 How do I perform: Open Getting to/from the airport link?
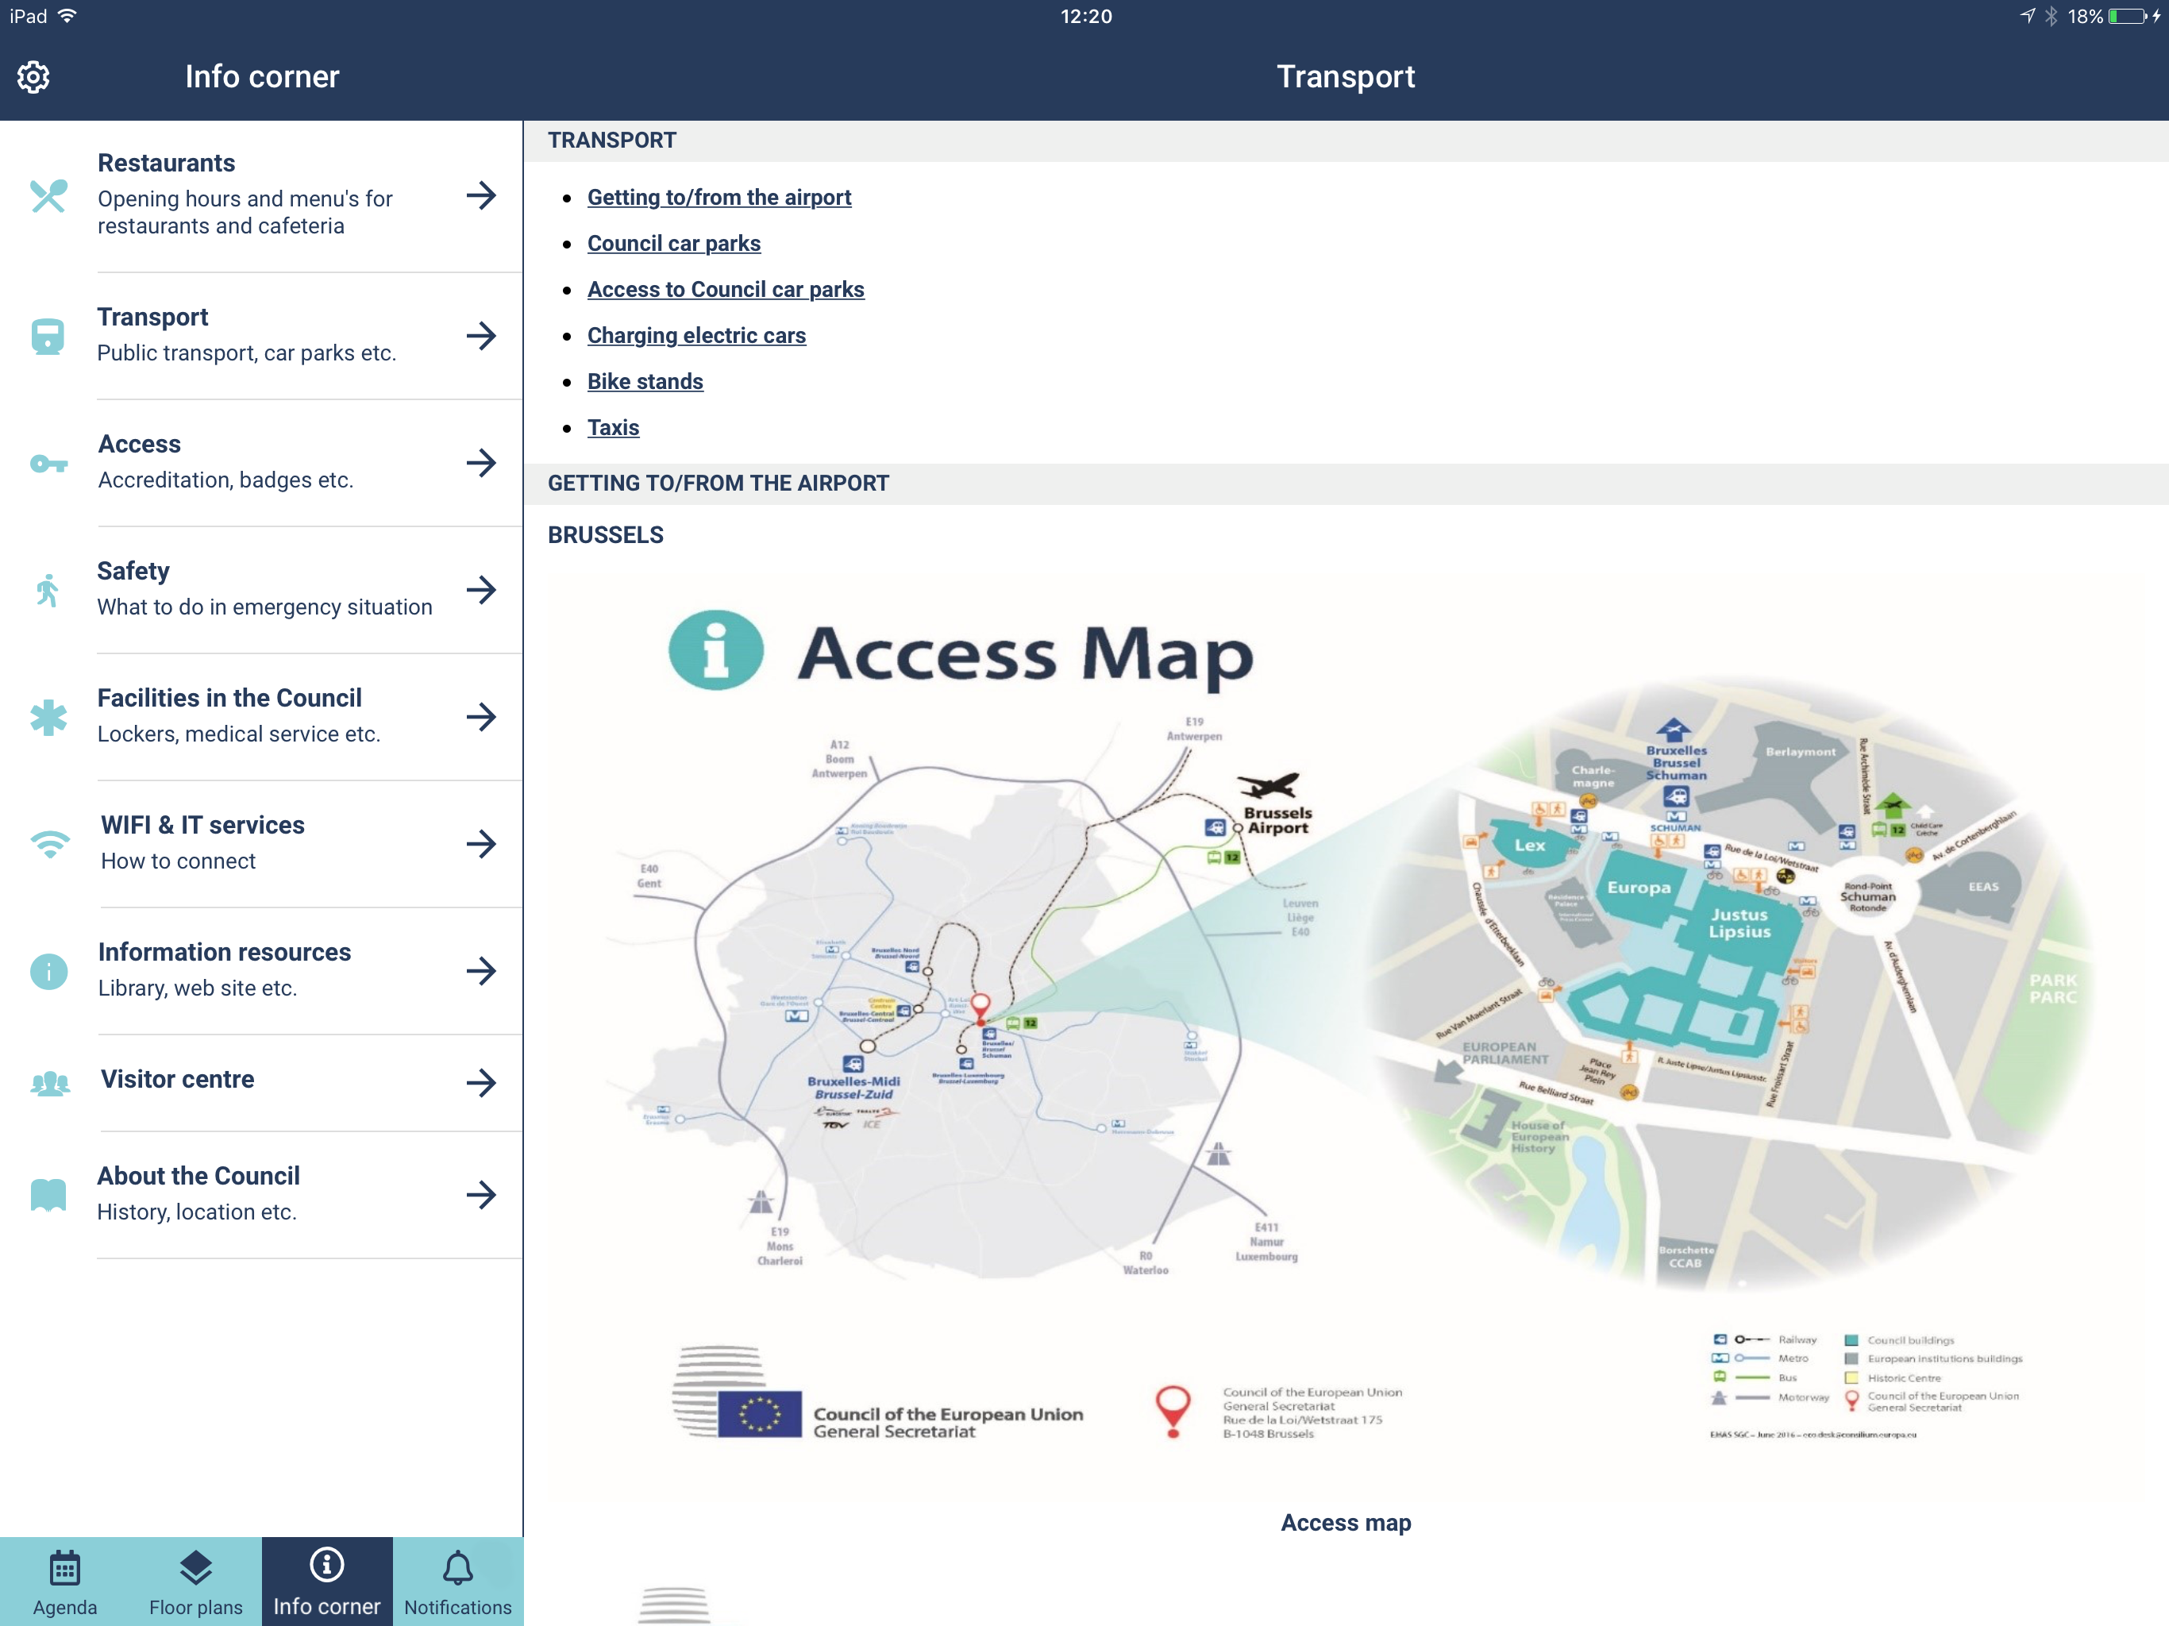click(719, 197)
